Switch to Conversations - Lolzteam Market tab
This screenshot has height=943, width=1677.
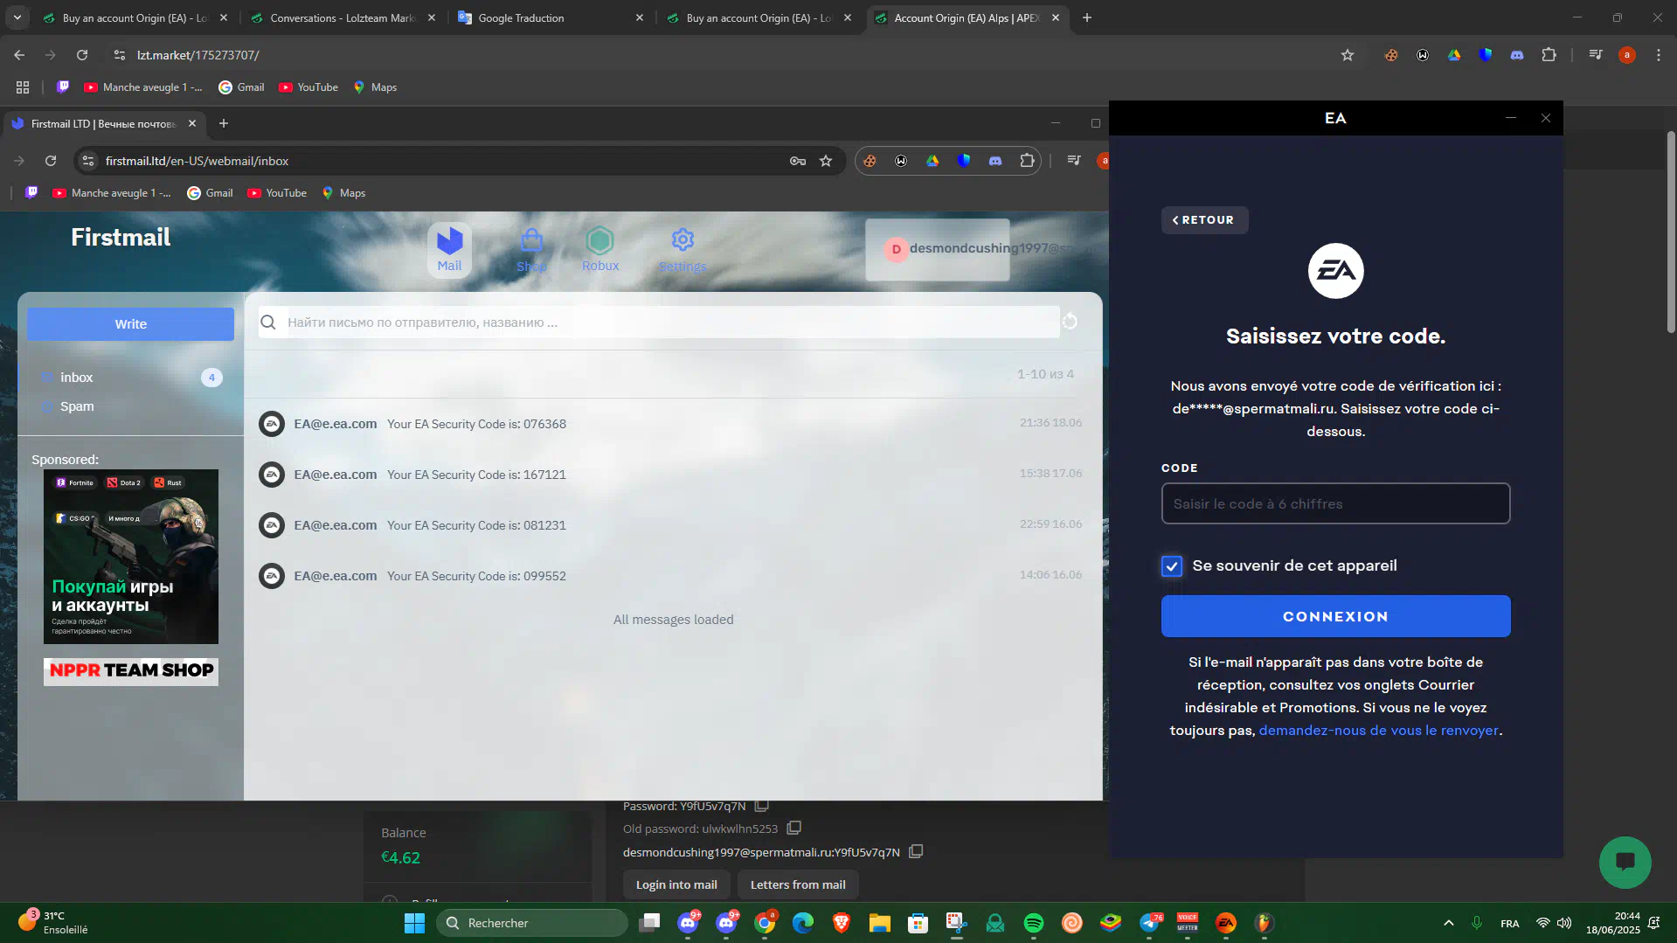343,17
